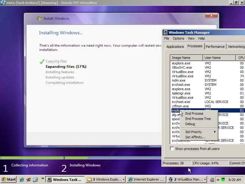Click the green CPU usage tray icon

(223, 180)
